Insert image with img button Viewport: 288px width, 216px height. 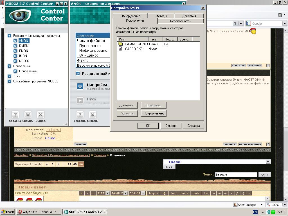[x=174, y=193]
